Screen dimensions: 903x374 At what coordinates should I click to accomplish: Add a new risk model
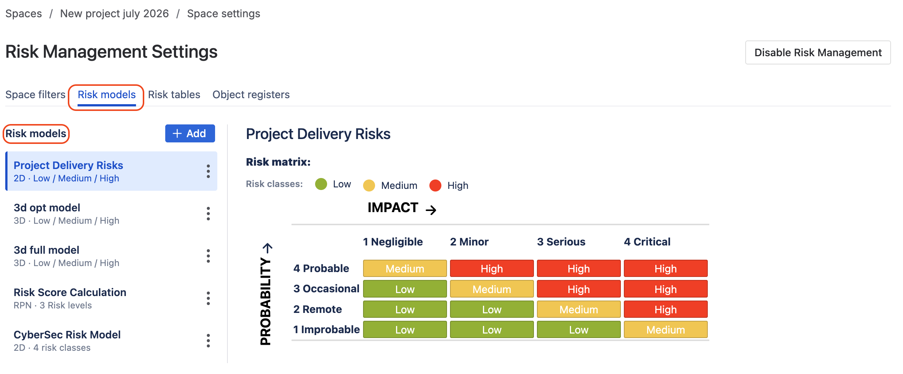click(x=190, y=133)
